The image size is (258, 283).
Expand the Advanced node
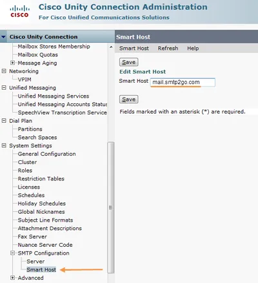12,278
